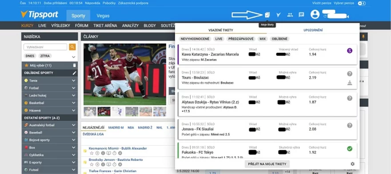Open the VÝSLEDKY menu item
This screenshot has height=174, width=391.
pyautogui.click(x=60, y=25)
